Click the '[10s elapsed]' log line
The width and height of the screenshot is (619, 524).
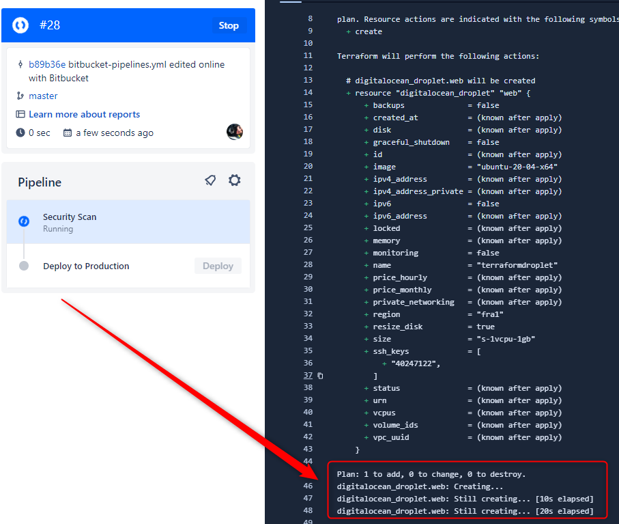(x=465, y=499)
